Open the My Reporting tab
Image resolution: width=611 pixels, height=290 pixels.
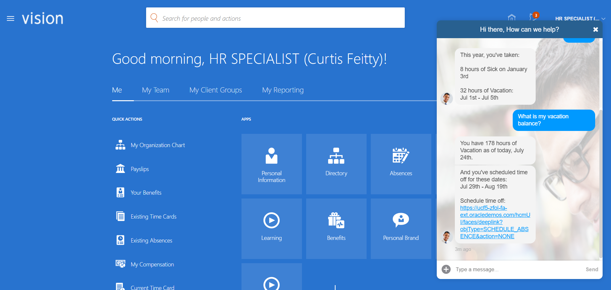click(x=283, y=90)
